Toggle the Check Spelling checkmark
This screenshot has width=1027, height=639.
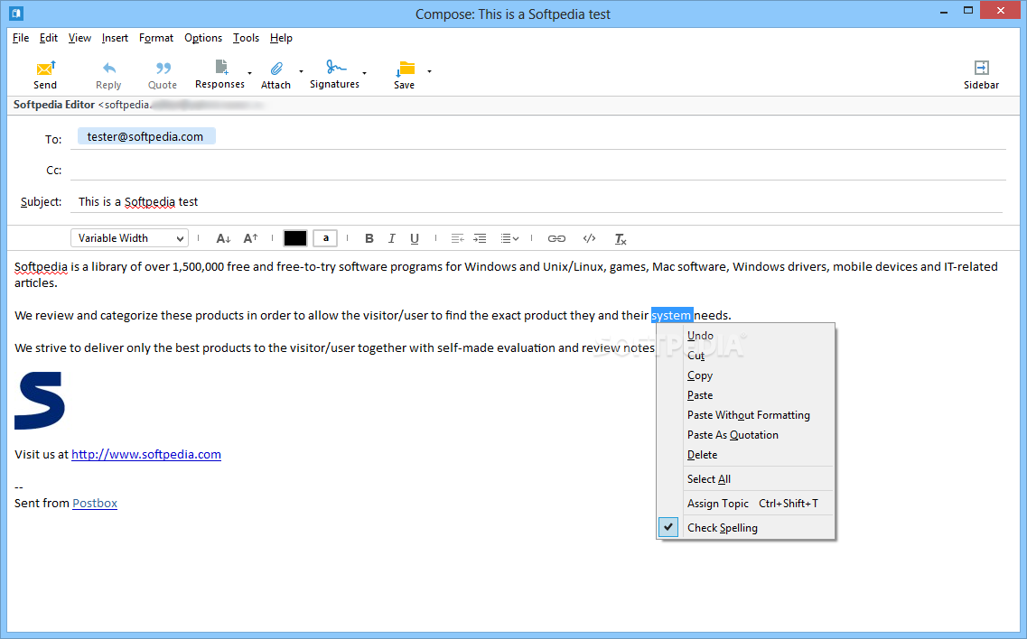click(x=668, y=527)
